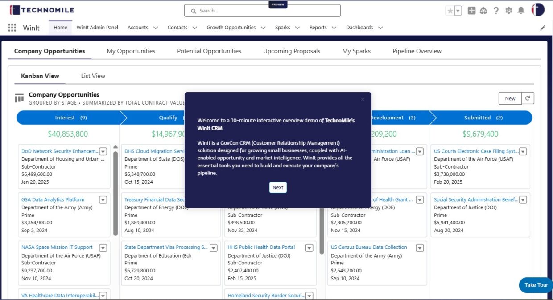This screenshot has height=300, width=553.
Task: Open US Courts Electronic Case Filing link
Action: coord(476,151)
